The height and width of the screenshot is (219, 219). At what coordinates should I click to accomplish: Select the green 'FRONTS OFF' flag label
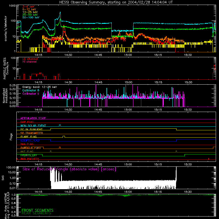tap(29, 155)
